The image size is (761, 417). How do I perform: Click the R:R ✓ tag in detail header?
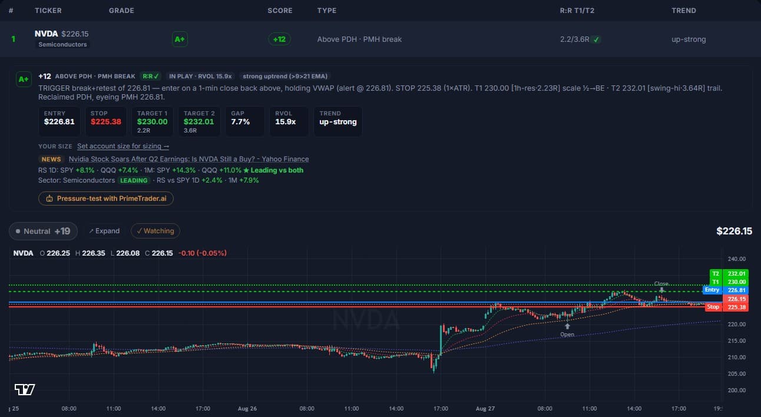coord(151,77)
